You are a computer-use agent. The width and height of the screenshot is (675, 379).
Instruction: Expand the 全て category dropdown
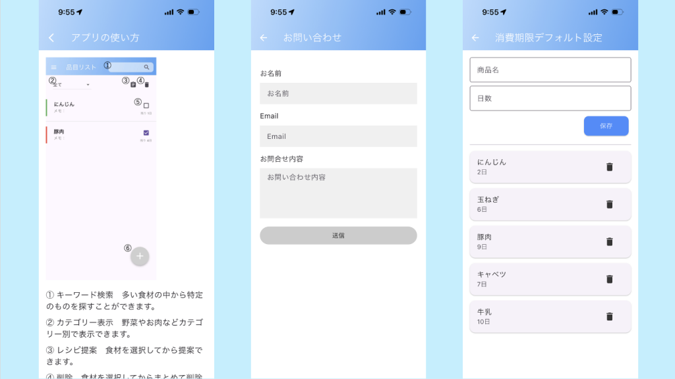coord(71,85)
